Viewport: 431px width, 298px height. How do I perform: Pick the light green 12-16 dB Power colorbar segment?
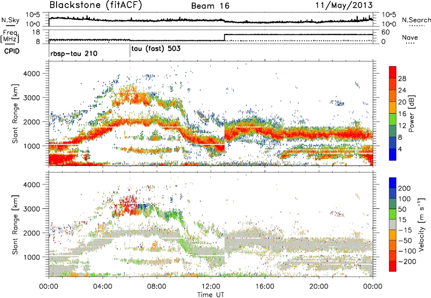(x=393, y=119)
